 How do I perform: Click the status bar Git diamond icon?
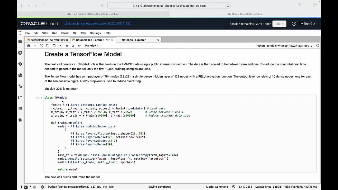point(43,187)
